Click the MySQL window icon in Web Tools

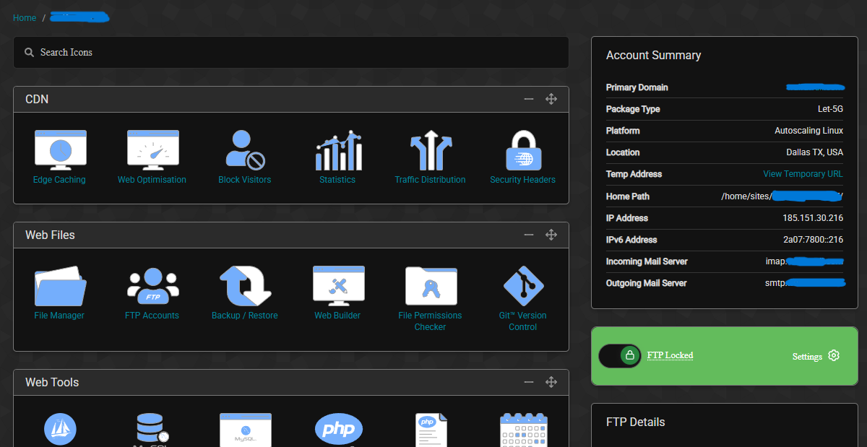(x=245, y=430)
